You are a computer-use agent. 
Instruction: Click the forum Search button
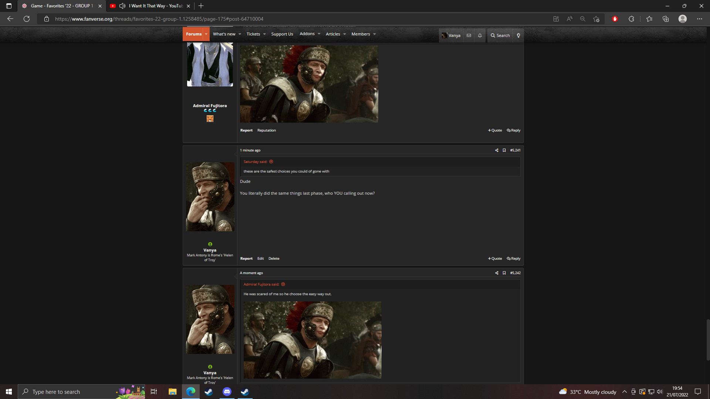tap(500, 35)
